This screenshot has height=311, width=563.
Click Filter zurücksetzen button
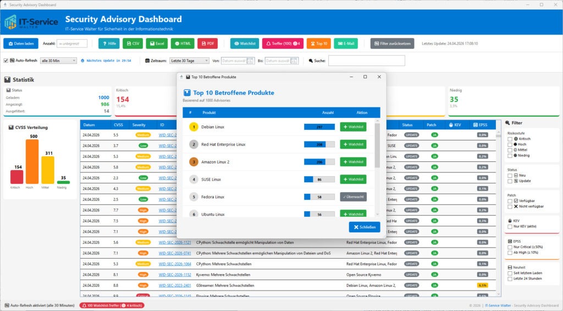pos(392,43)
